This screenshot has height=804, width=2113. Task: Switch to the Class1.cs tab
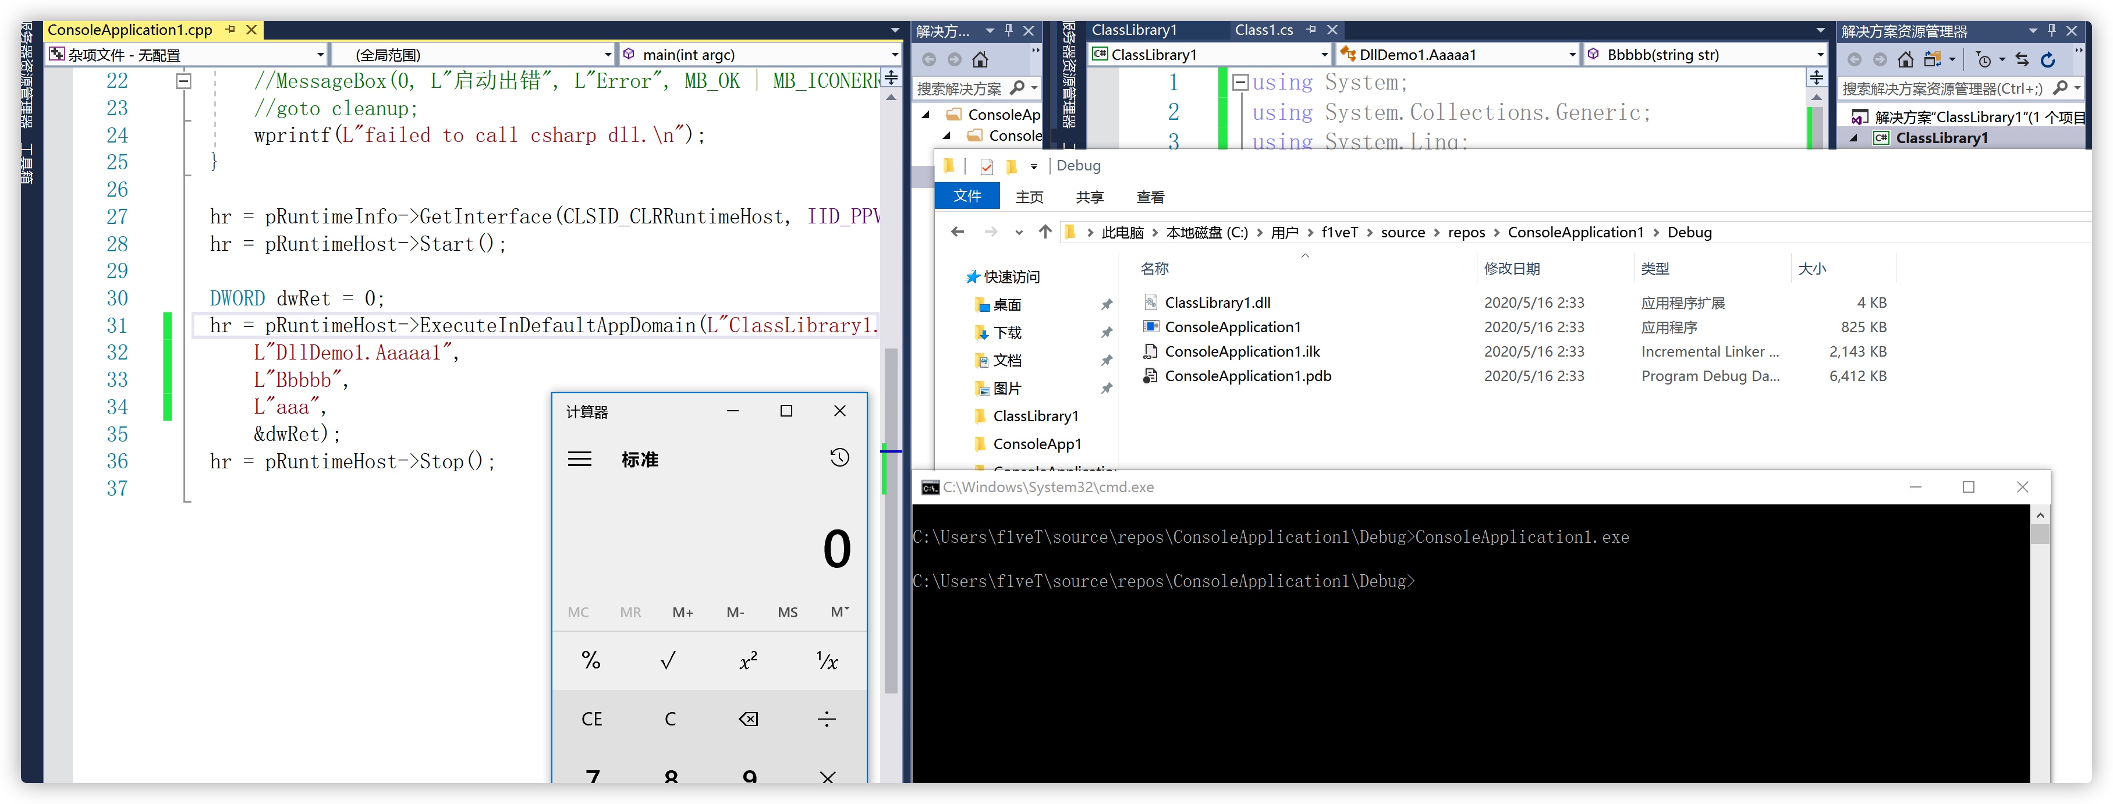[x=1264, y=30]
